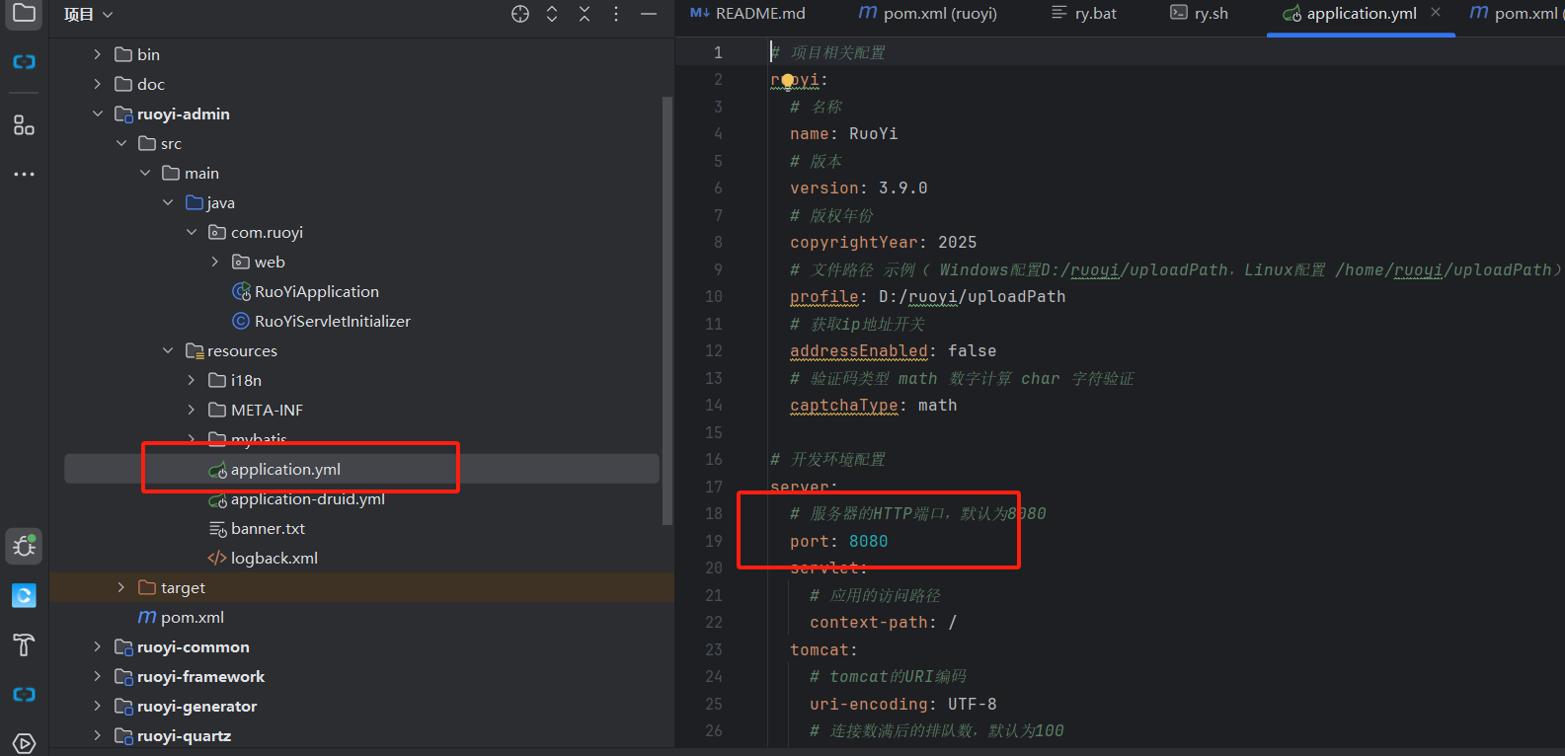Collapse the java source folder
The height and width of the screenshot is (756, 1565).
pyautogui.click(x=168, y=202)
